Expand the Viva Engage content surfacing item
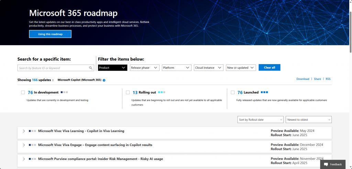352x169 pixels. [x=24, y=145]
